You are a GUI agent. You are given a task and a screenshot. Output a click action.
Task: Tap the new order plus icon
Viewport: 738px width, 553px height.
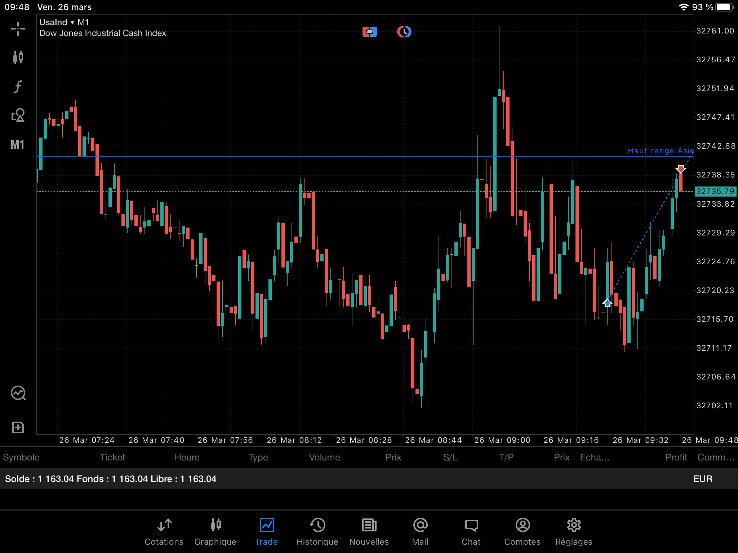pyautogui.click(x=18, y=427)
